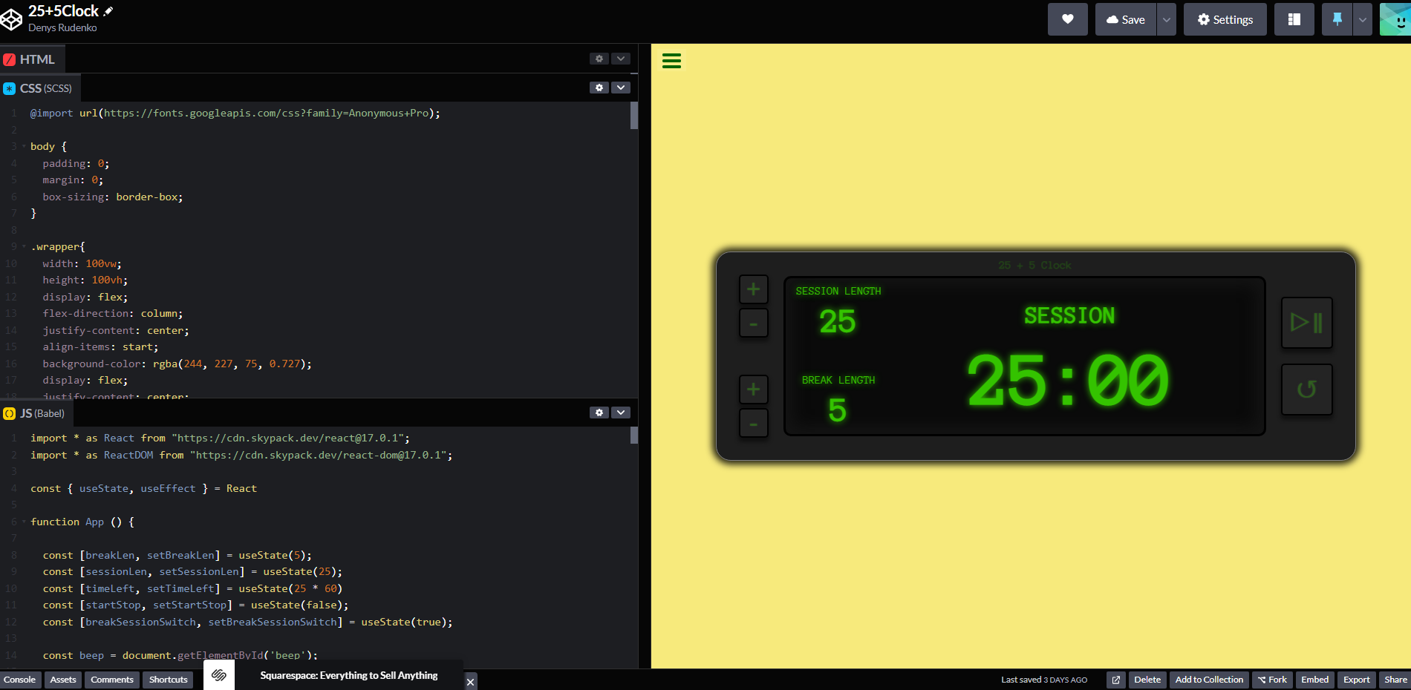Decrease break length with minus button
The image size is (1411, 690).
point(753,424)
